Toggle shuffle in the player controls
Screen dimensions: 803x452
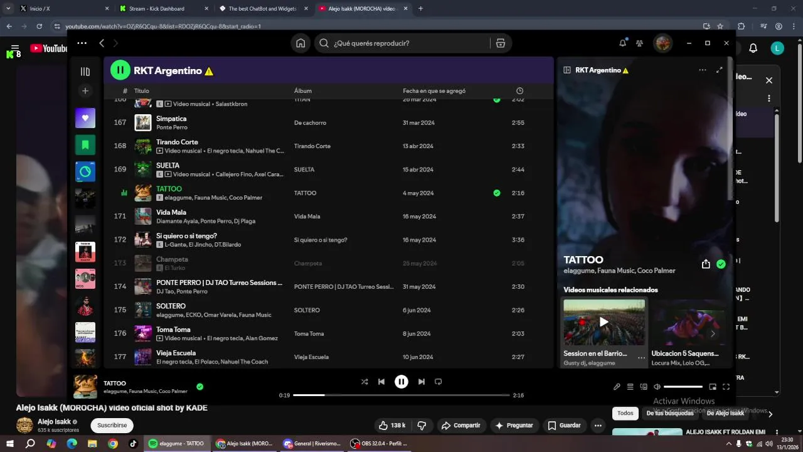[x=364, y=382]
